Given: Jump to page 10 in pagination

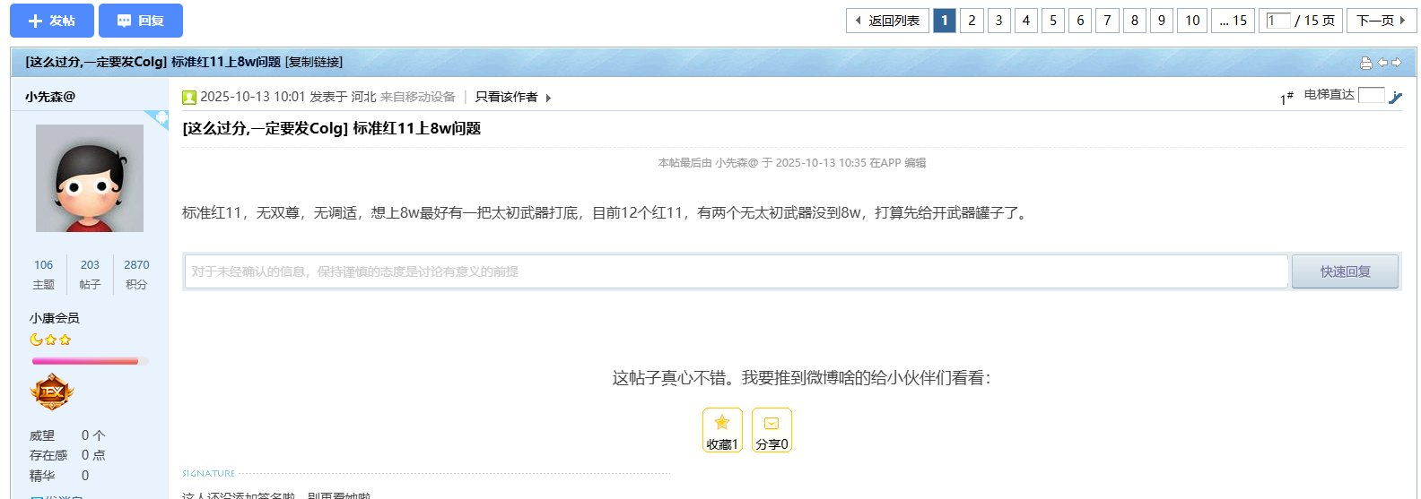Looking at the screenshot, I should coord(1192,21).
